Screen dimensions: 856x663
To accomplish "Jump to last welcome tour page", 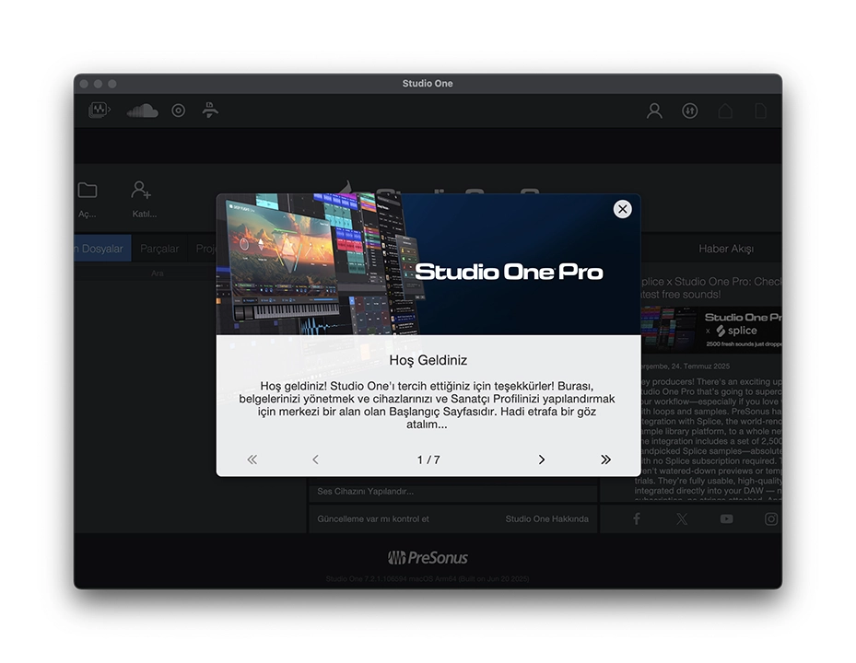I will 605,459.
